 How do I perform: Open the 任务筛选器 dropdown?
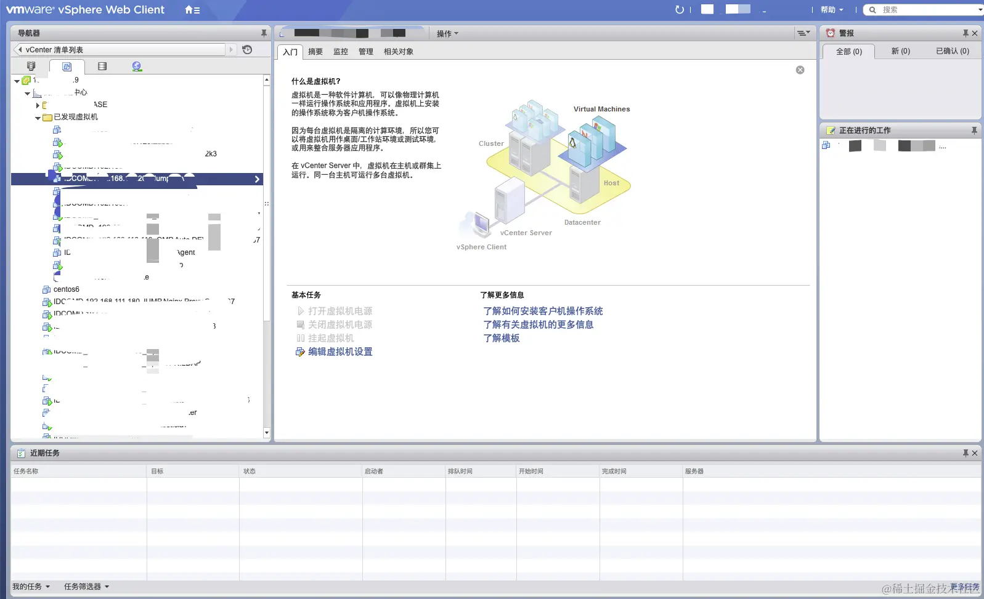point(87,587)
